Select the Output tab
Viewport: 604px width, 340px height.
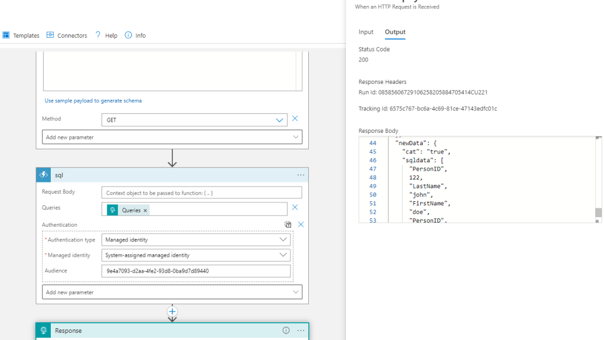tap(395, 32)
